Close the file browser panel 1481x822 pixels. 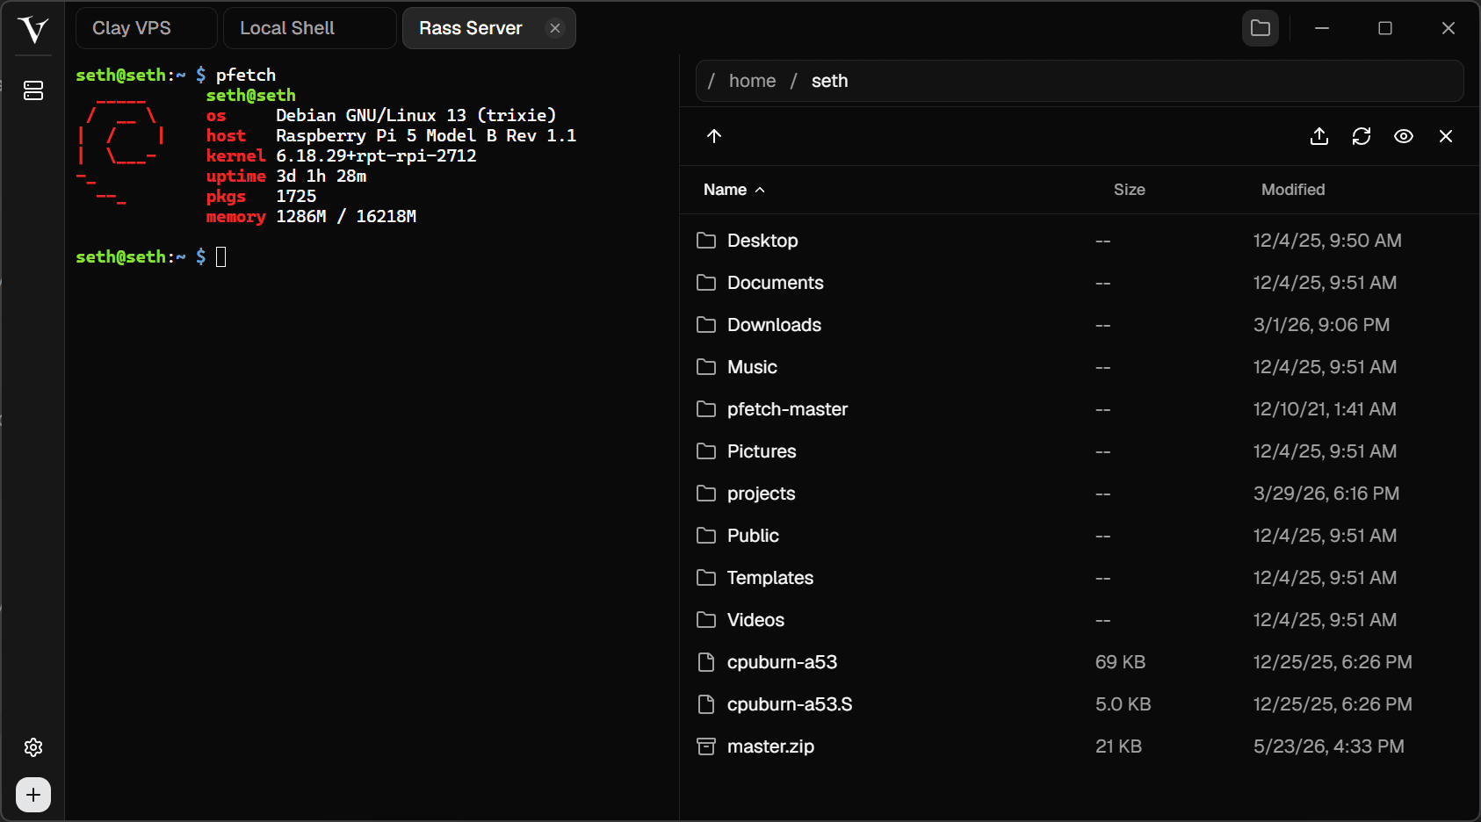(1446, 136)
